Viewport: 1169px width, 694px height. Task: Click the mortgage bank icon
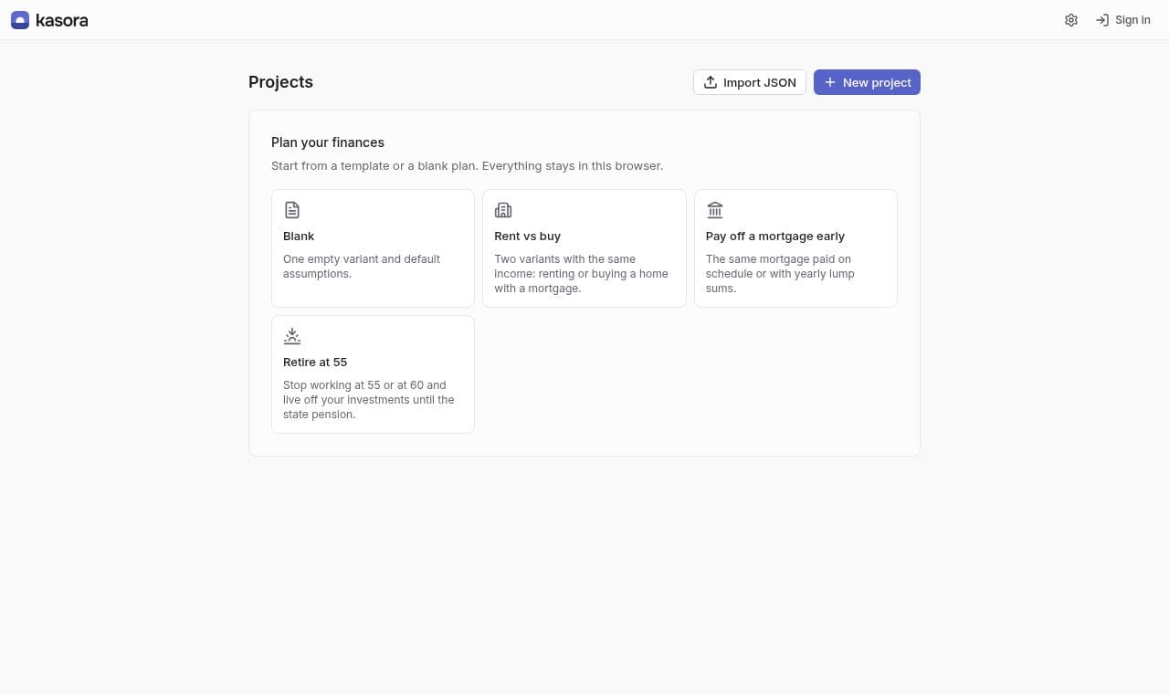click(x=715, y=210)
